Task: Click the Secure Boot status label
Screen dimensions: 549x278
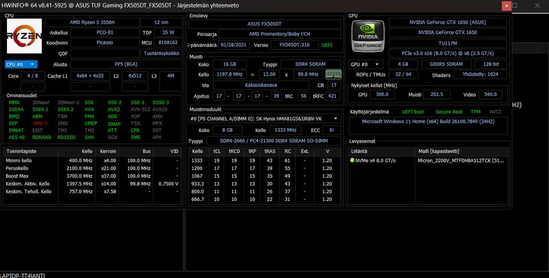Action: pyautogui.click(x=448, y=112)
